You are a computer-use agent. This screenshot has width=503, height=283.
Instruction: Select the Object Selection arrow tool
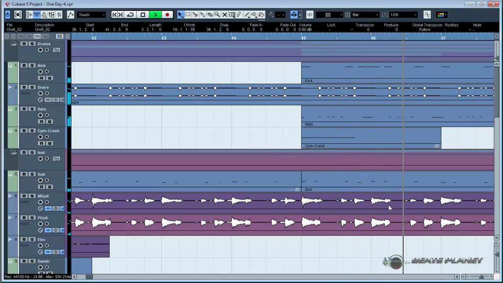(x=180, y=15)
